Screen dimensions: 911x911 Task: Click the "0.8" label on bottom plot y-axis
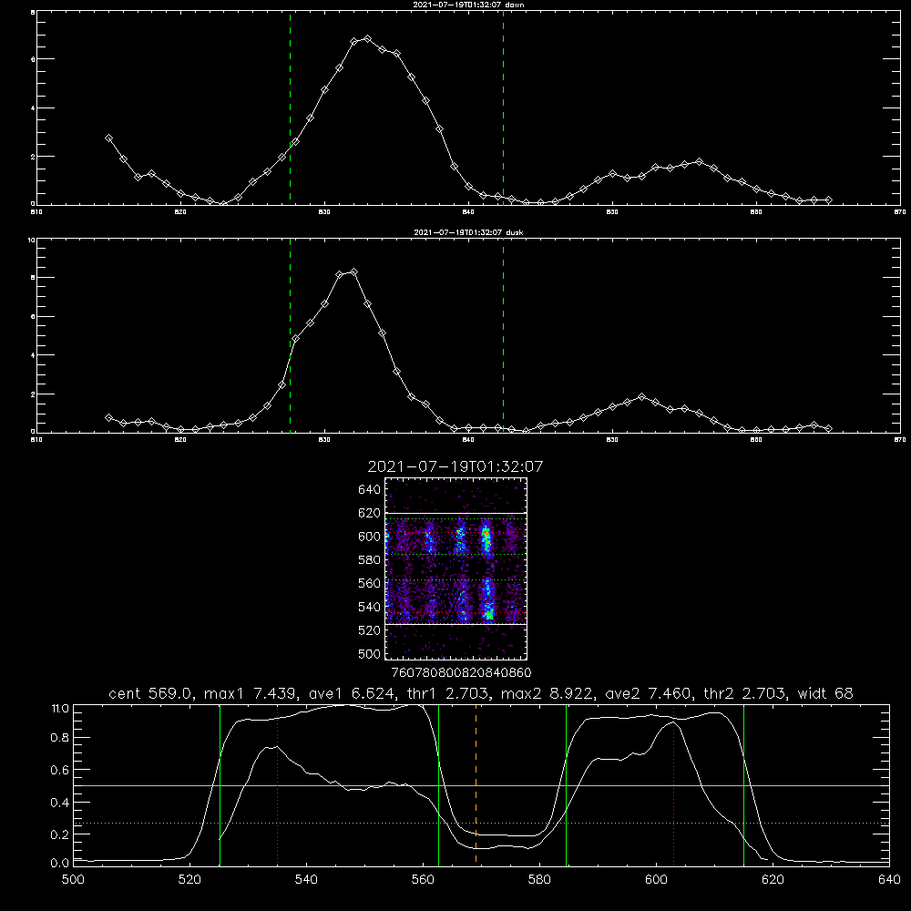(x=59, y=738)
